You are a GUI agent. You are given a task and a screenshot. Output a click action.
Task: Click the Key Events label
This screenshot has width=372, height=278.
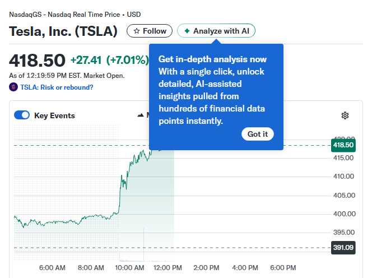[54, 116]
